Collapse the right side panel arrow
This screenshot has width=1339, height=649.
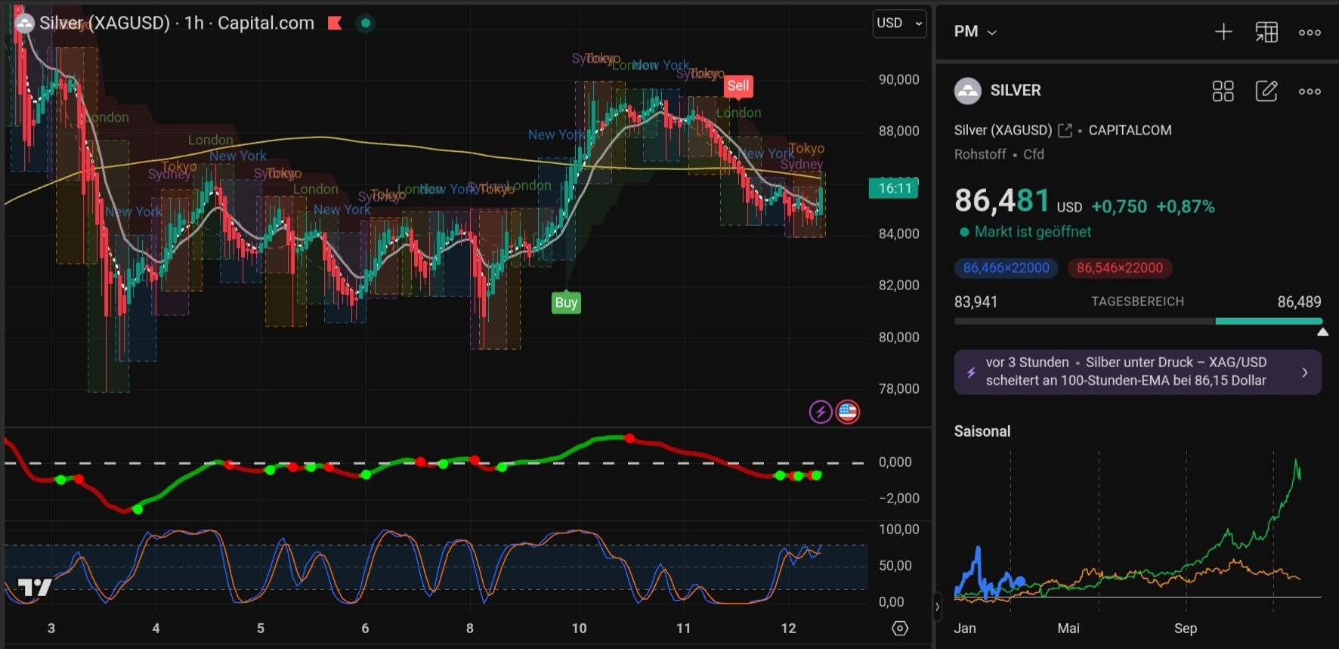[x=937, y=606]
